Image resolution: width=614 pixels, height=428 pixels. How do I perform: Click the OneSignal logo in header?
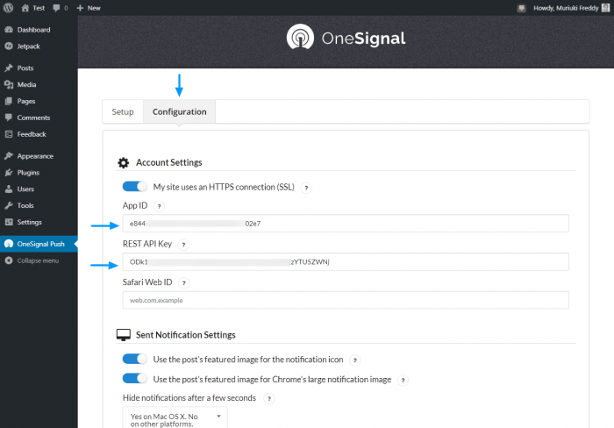[346, 39]
